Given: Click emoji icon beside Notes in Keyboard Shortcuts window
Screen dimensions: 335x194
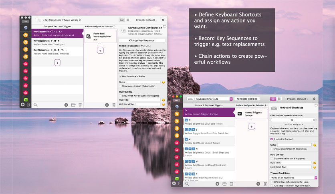Looking at the screenshot, I should pos(315,145).
